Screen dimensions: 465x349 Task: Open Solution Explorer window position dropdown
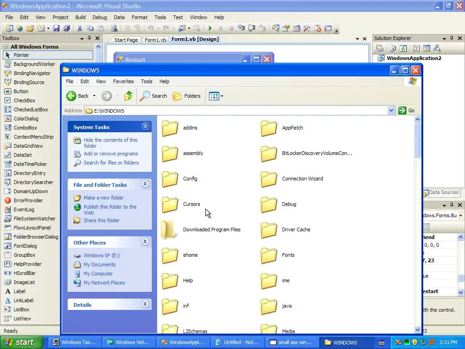[x=444, y=39]
